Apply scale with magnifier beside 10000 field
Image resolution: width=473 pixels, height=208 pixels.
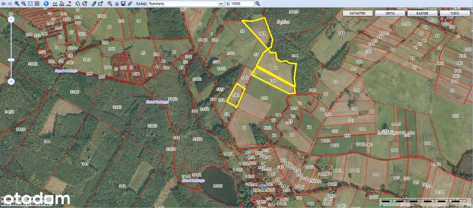tap(258, 3)
